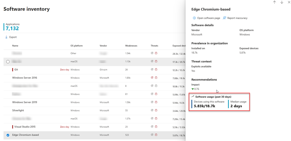Image resolution: width=291 pixels, height=141 pixels.
Task: Click the 0.76 impact value
Action: pos(197,89)
